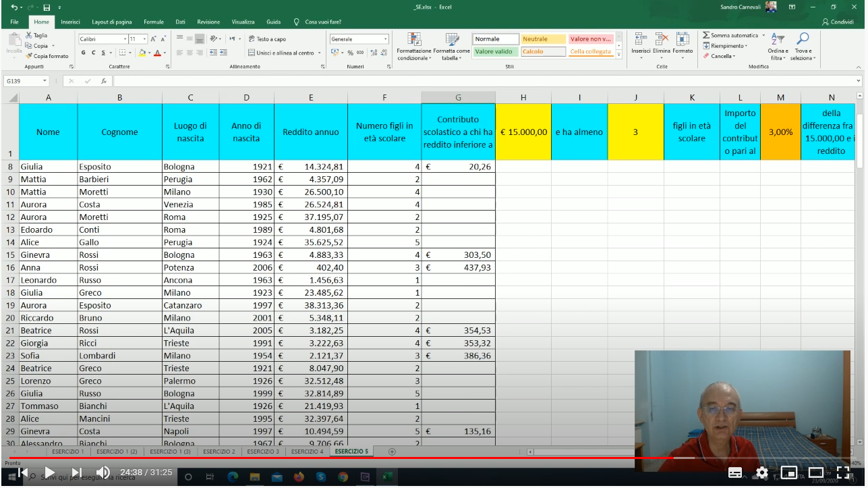Image resolution: width=868 pixels, height=488 pixels.
Task: Open the File menu
Action: pyautogui.click(x=14, y=22)
